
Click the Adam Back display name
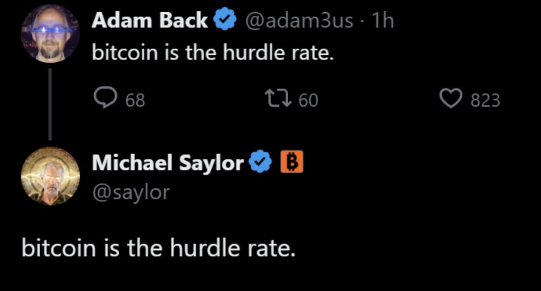[x=150, y=20]
